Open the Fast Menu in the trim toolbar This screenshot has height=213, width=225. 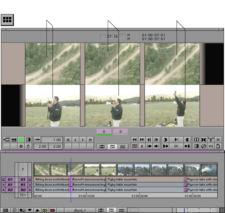click(x=14, y=140)
